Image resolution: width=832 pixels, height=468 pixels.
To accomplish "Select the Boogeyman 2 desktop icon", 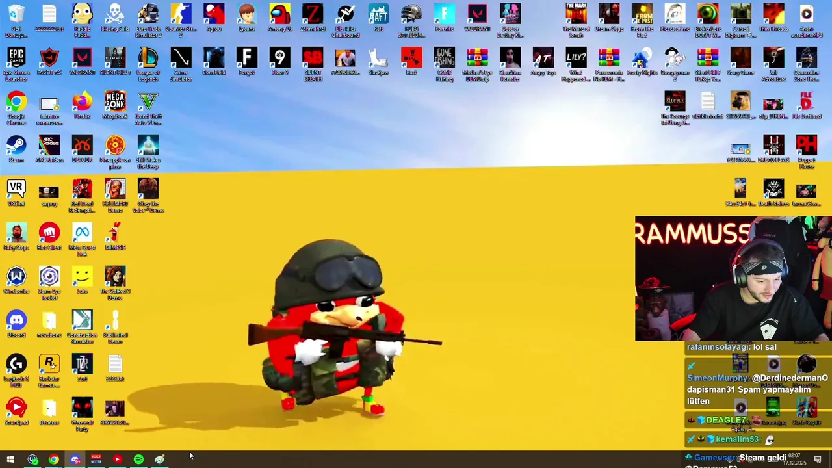I will [675, 64].
